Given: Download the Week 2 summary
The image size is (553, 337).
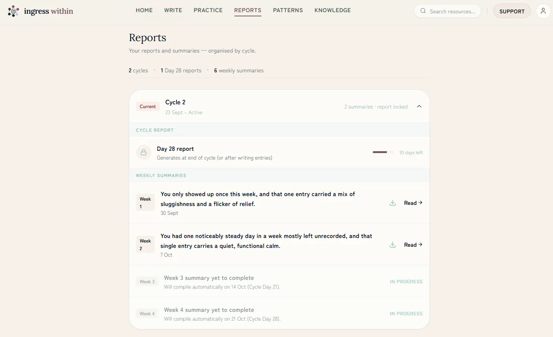Looking at the screenshot, I should tap(393, 245).
